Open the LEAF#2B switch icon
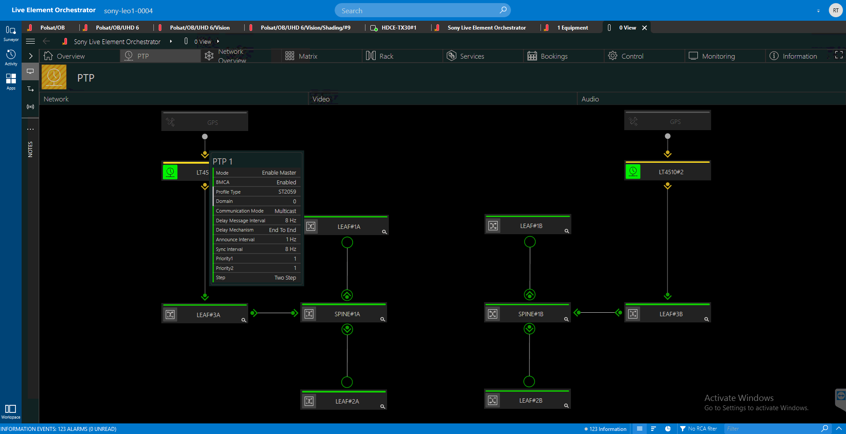 (493, 400)
